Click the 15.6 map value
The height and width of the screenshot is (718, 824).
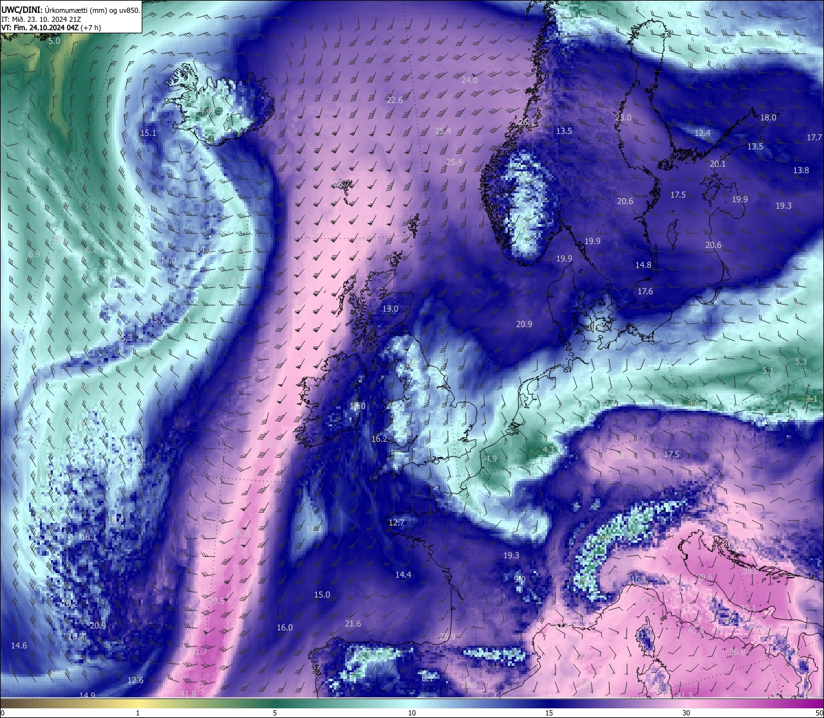point(158,320)
